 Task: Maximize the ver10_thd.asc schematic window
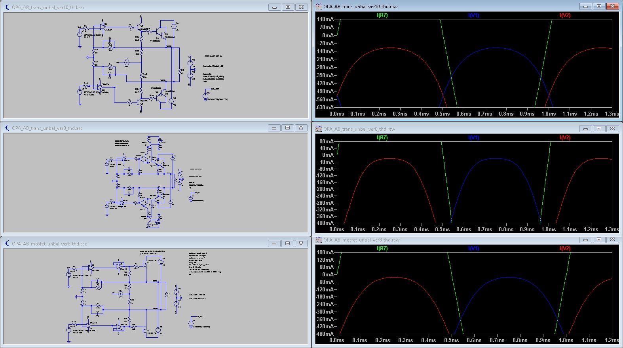coord(288,7)
